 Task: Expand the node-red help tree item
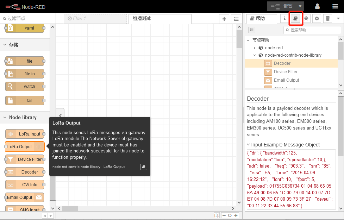click(255, 48)
